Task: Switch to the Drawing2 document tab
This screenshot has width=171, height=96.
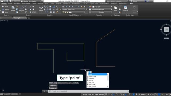Action: point(17,18)
